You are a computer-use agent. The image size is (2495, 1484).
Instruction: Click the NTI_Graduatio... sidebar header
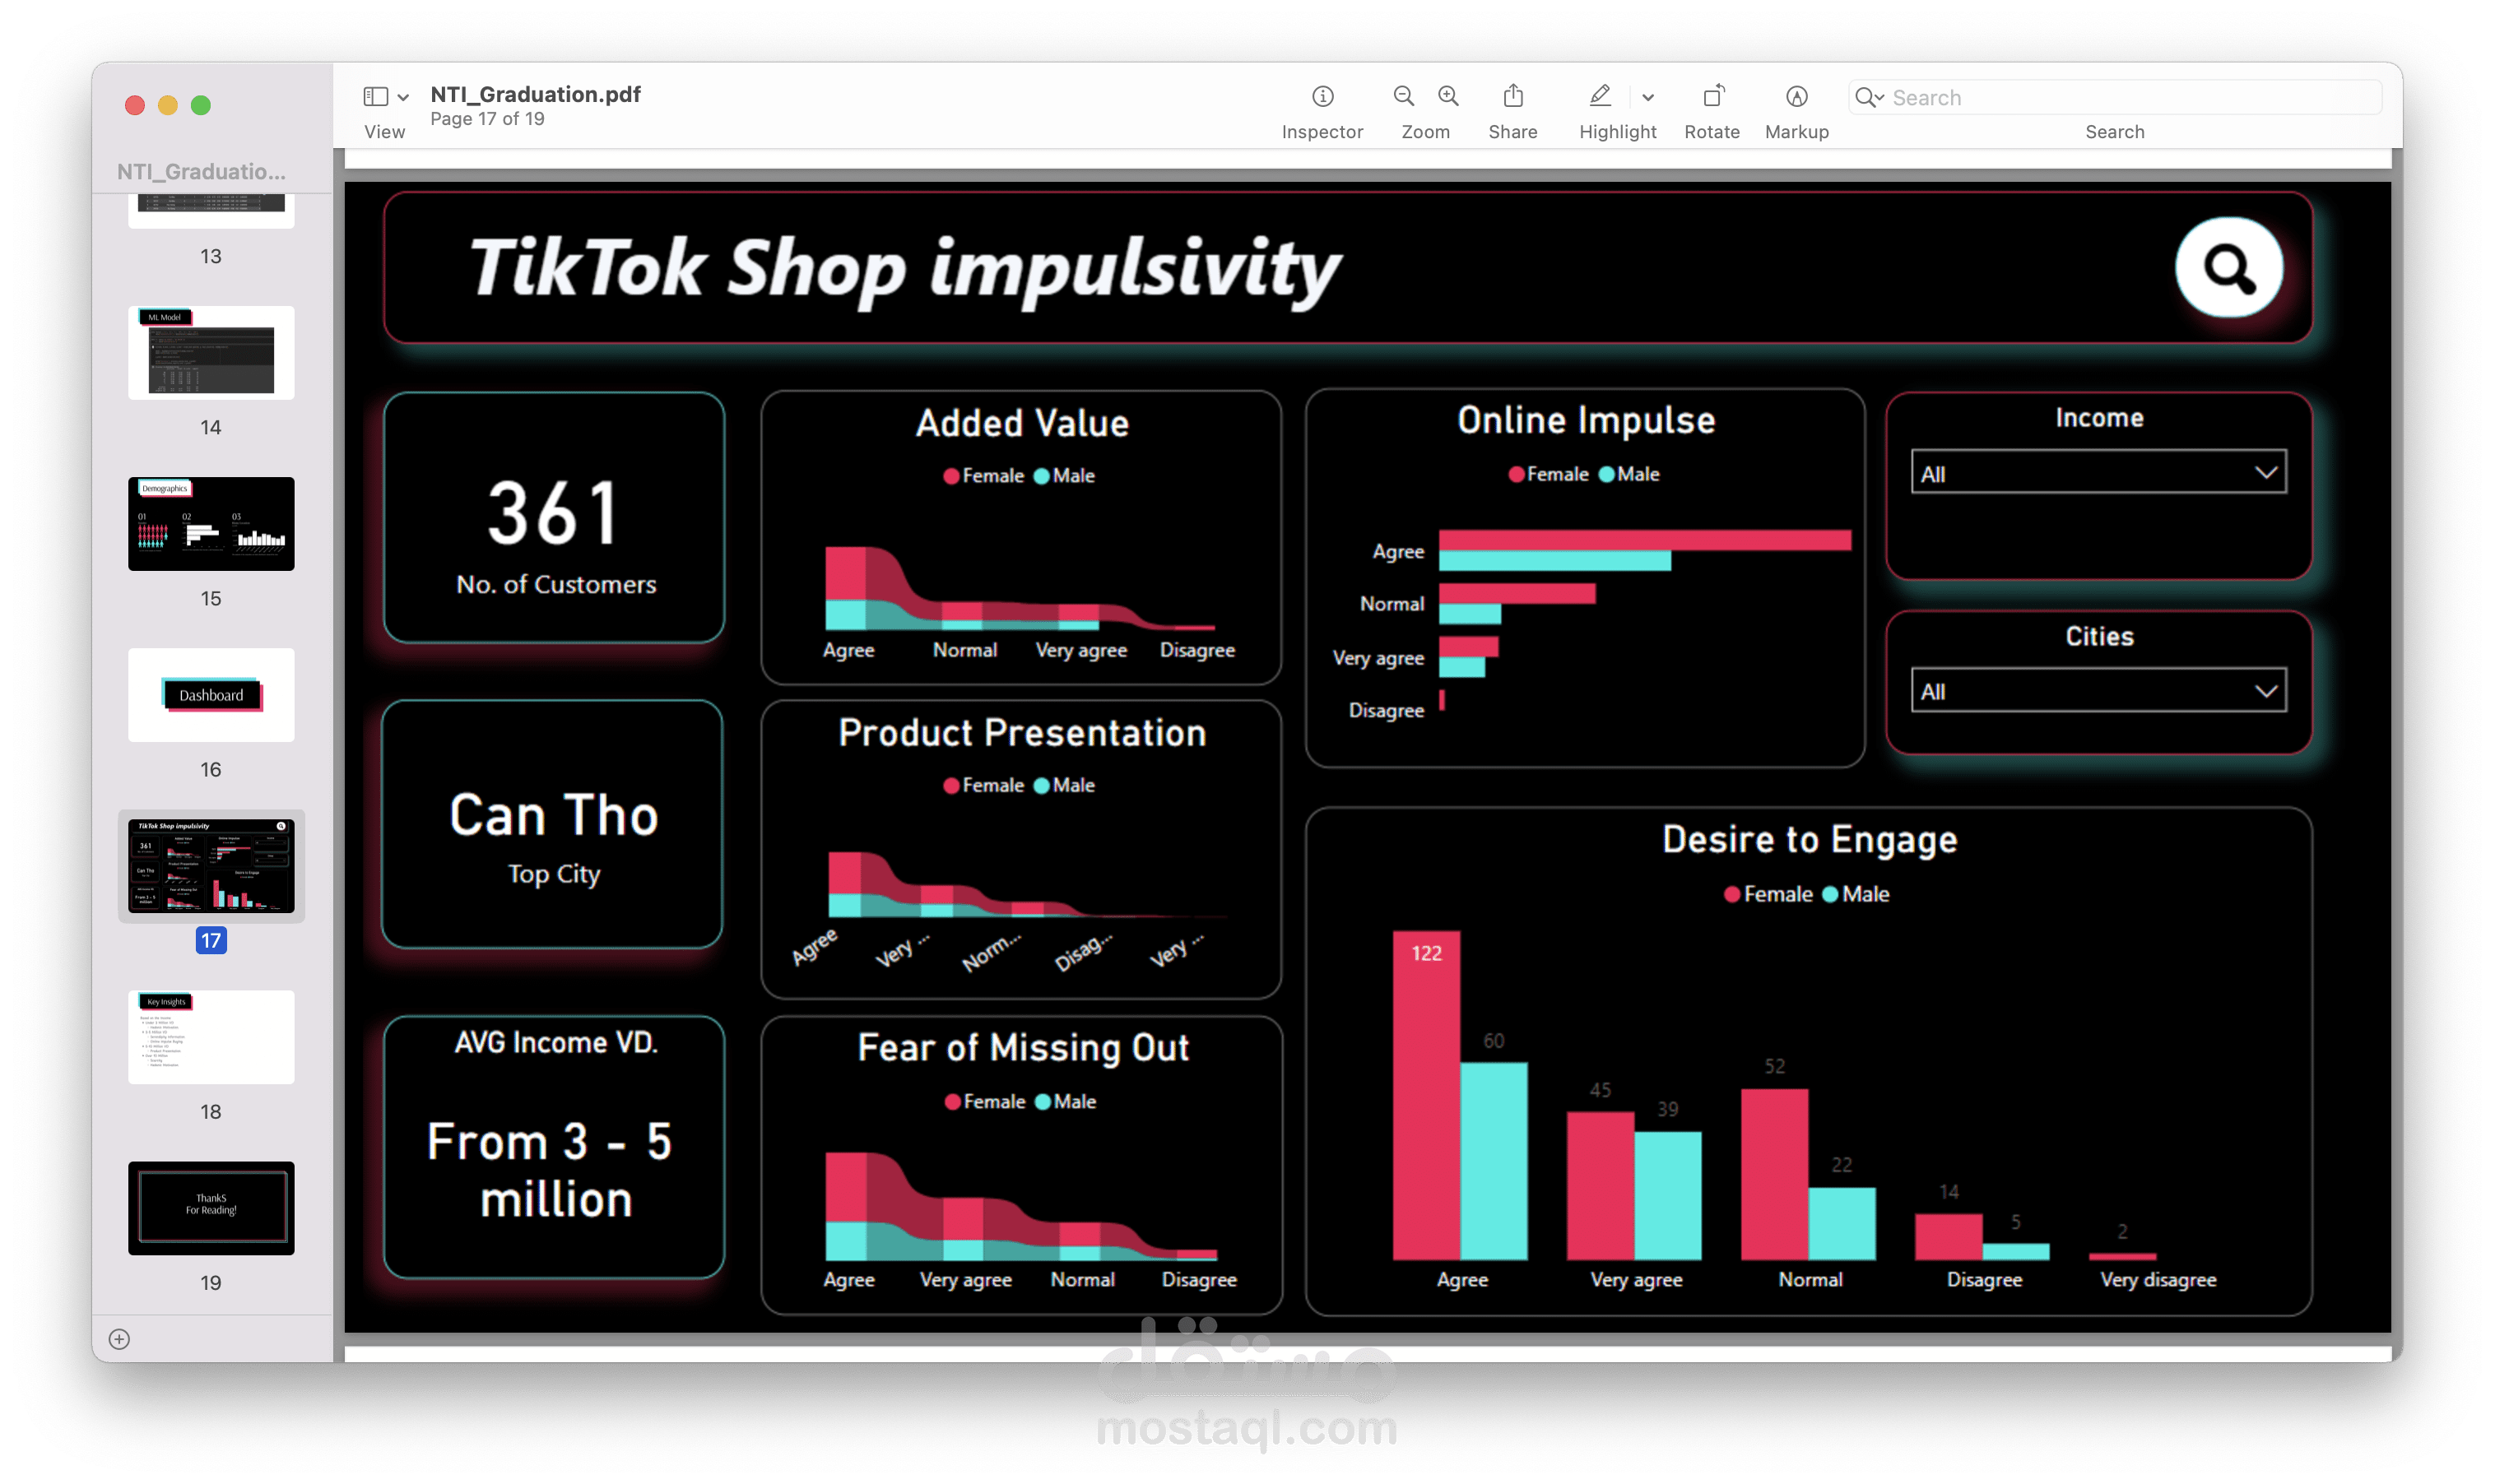[x=201, y=171]
